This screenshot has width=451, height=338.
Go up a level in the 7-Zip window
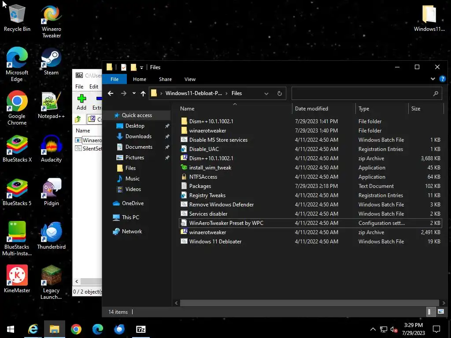tap(78, 119)
